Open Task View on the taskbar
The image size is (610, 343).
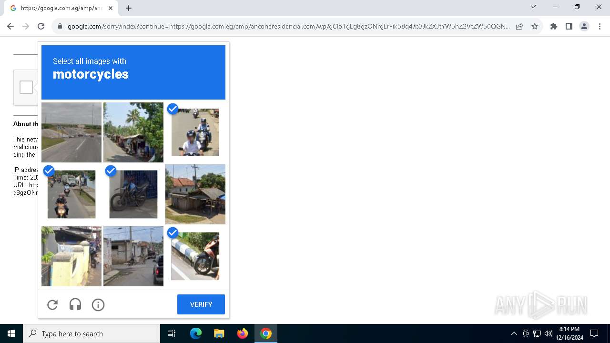click(172, 333)
